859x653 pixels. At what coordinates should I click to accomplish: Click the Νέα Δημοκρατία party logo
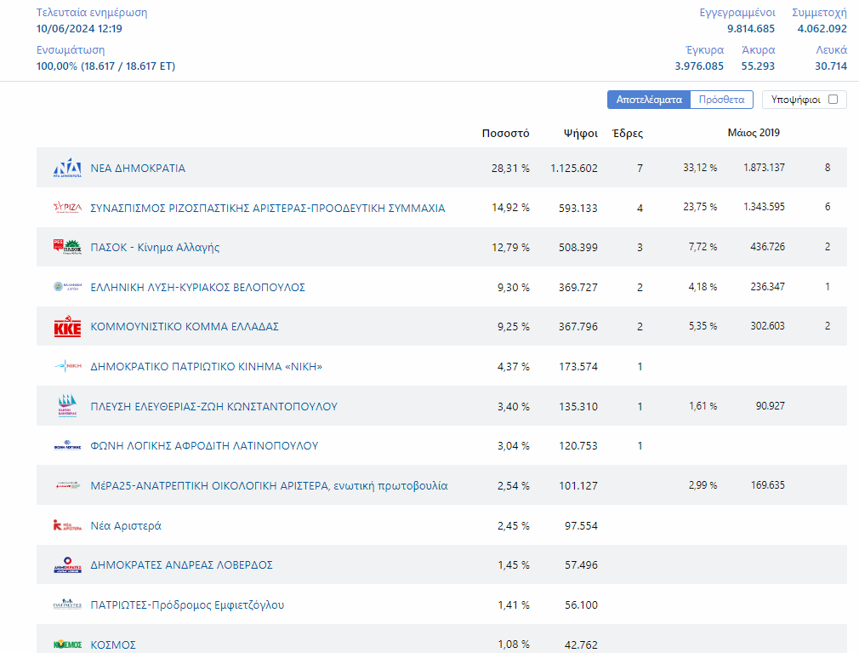pos(67,168)
